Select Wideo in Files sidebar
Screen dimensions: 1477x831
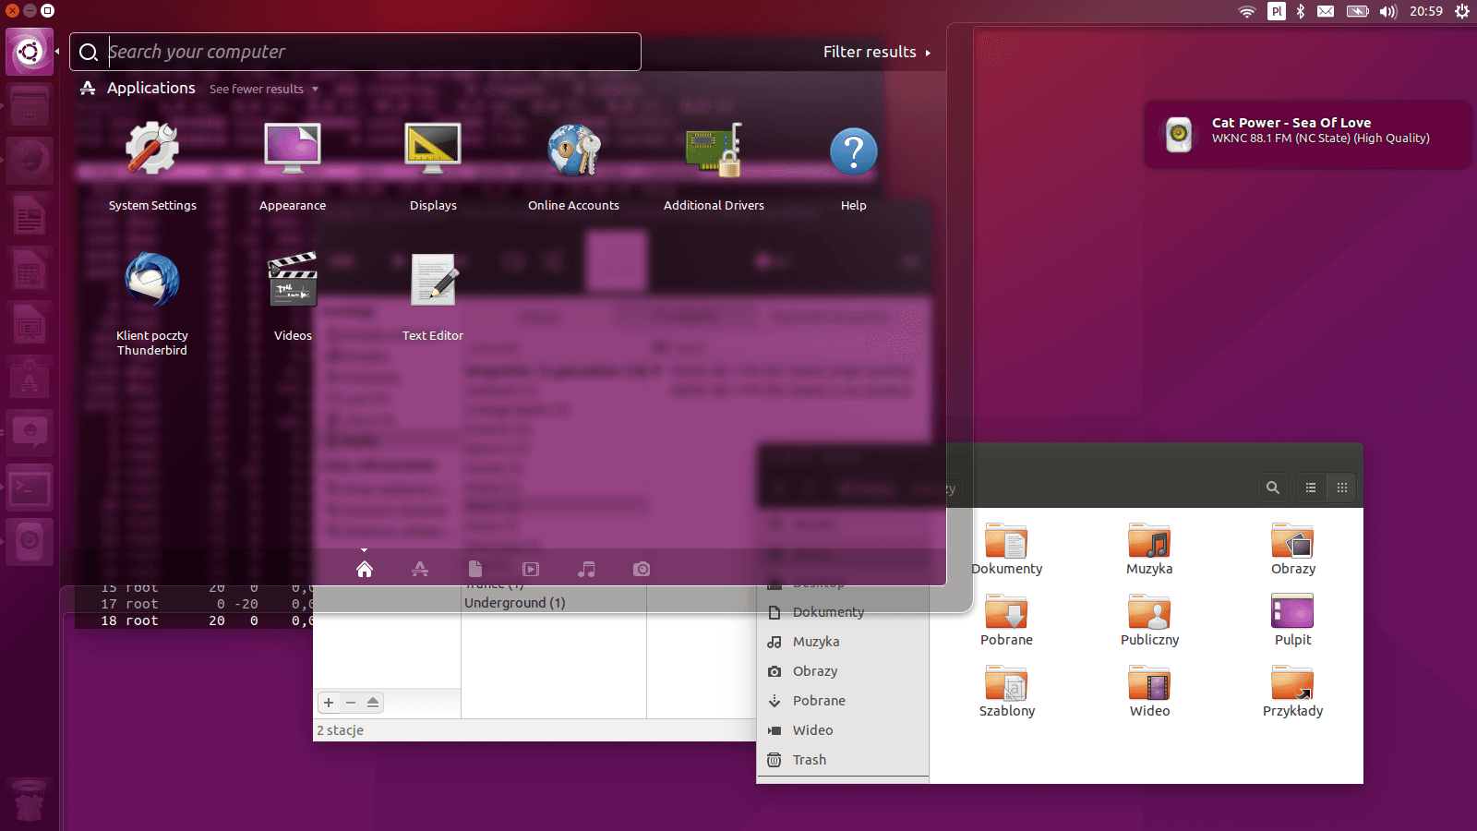[843, 730]
